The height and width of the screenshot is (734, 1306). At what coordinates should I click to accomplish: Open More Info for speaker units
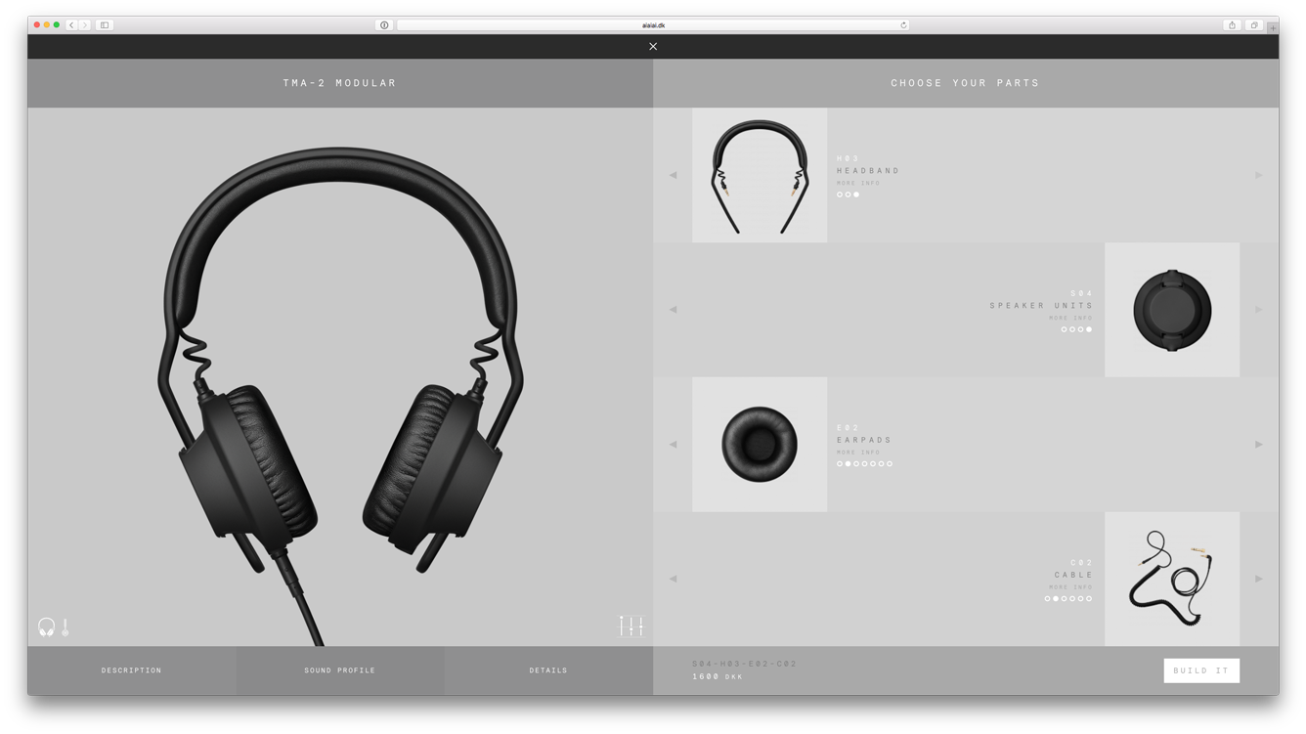click(x=1070, y=318)
